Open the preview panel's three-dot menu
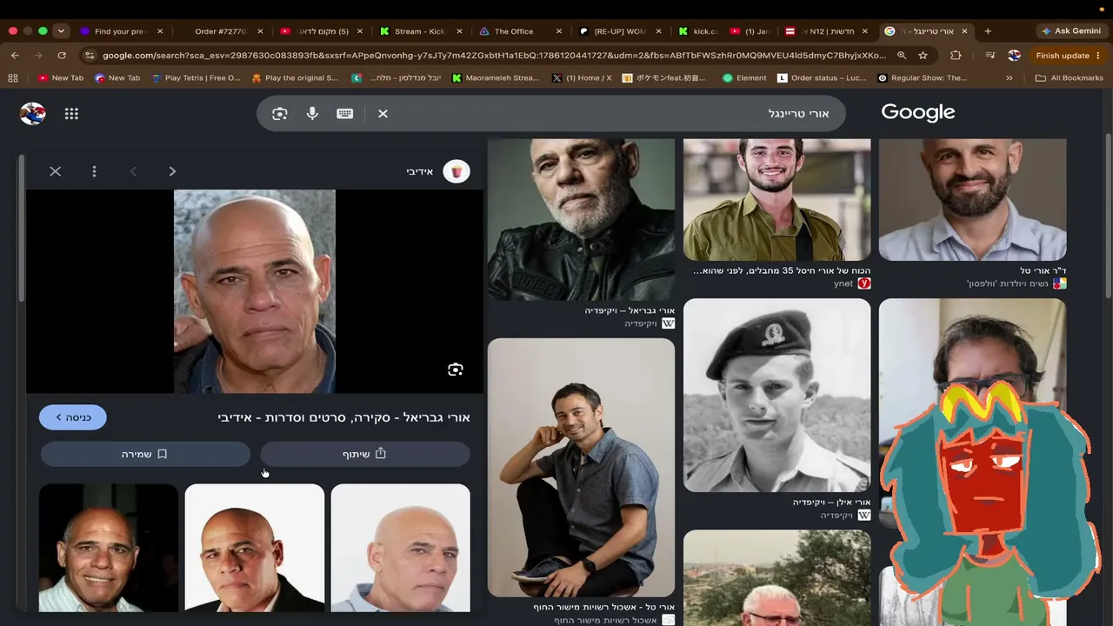Screen dimensions: 1113x626 click(94, 171)
